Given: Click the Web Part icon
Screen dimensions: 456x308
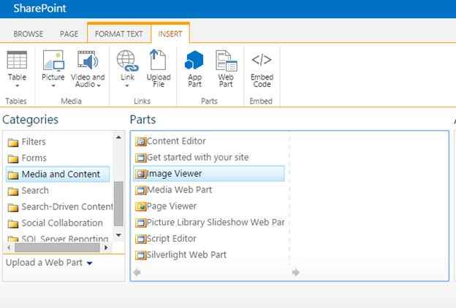Looking at the screenshot, I should [227, 61].
